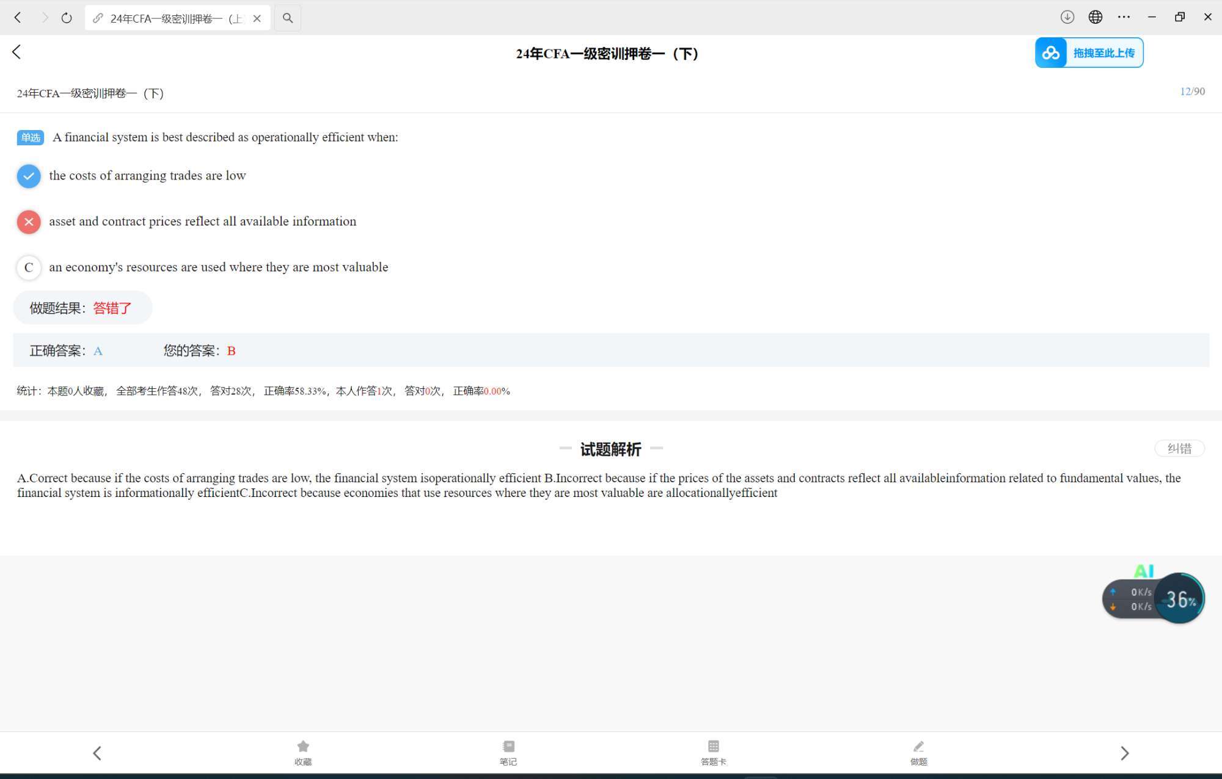This screenshot has height=779, width=1222.
Task: Open the 笔记 notes icon
Action: pos(508,752)
